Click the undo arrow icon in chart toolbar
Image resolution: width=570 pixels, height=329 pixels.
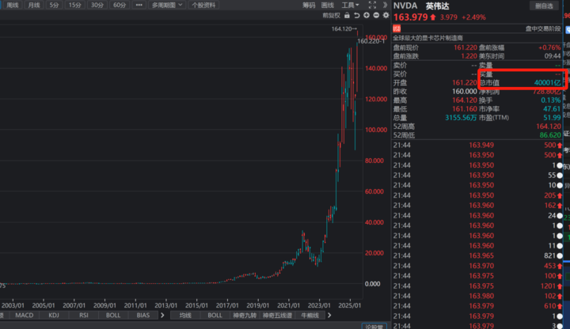tap(356, 15)
